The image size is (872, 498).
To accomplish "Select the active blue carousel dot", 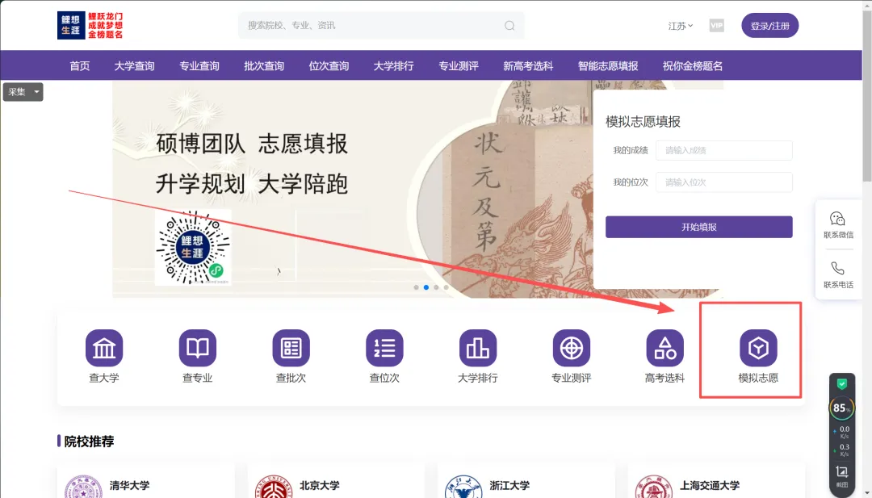I will 426,287.
